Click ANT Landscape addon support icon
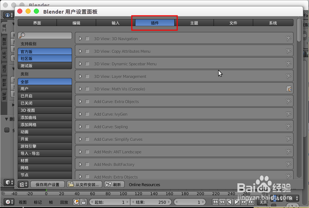 pyautogui.click(x=288, y=152)
